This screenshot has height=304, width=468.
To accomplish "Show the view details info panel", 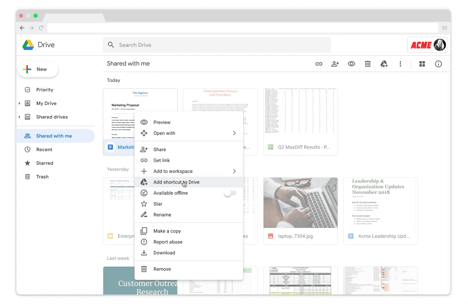I will pyautogui.click(x=438, y=64).
